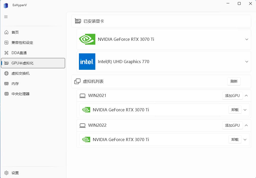This screenshot has height=178, width=256.
Task: Collapse the WIN2022 virtual machine section
Action: [246, 125]
